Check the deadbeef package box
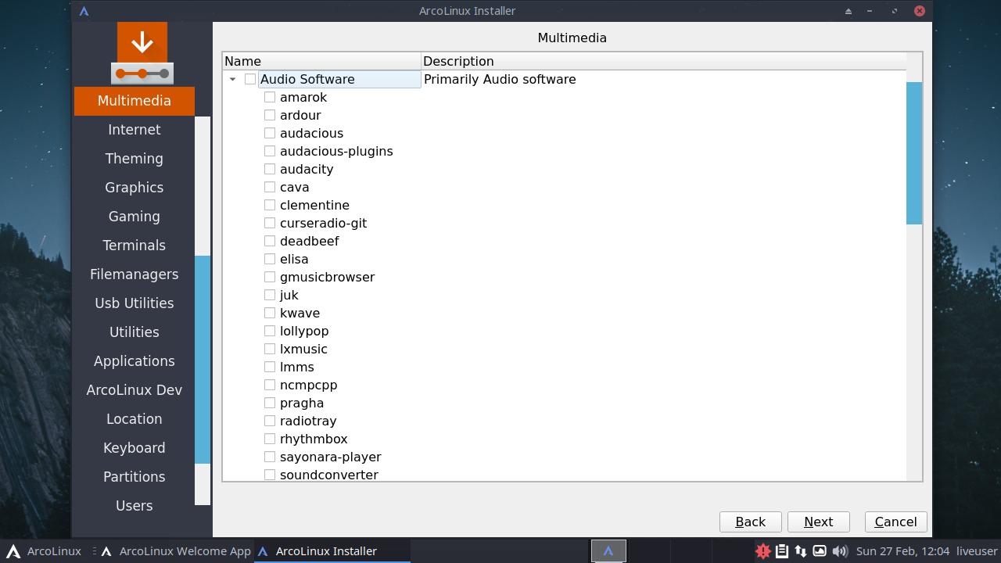Image resolution: width=1001 pixels, height=563 pixels. (x=270, y=241)
